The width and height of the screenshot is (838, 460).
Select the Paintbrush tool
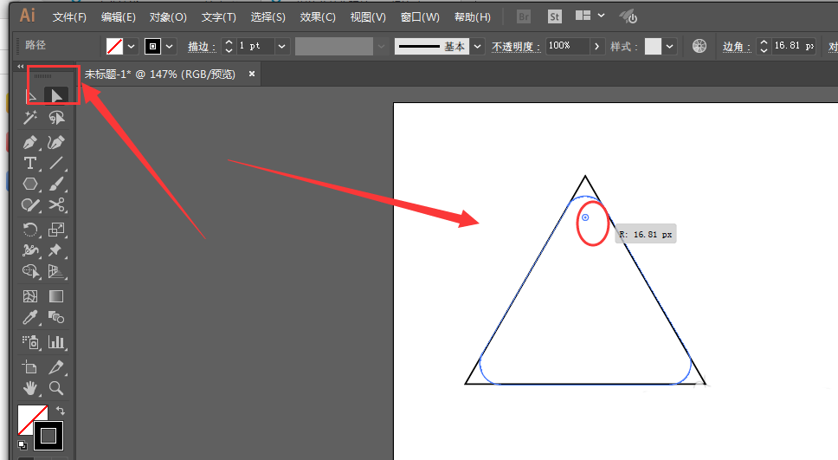56,184
